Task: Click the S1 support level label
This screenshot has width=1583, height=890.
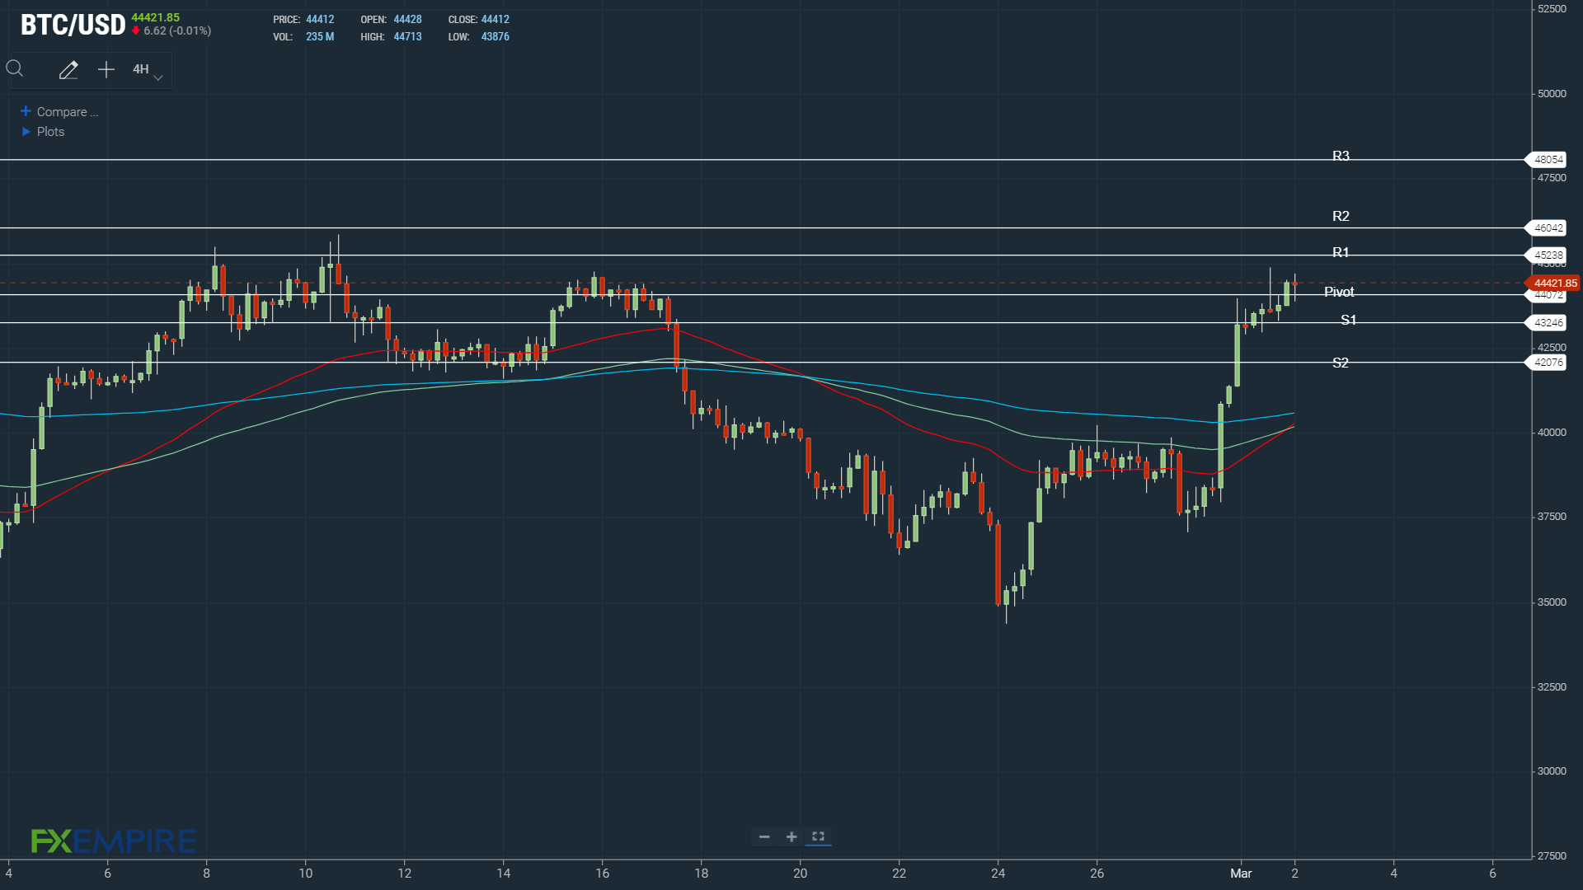Action: click(x=1348, y=320)
